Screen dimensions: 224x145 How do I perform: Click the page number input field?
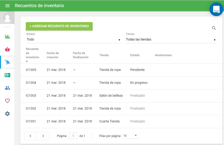tap(73, 136)
